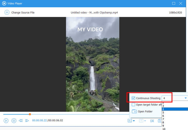Image resolution: width=188 pixels, height=130 pixels.
Task: Rewind the video with the backward icon
Action: (x=21, y=121)
